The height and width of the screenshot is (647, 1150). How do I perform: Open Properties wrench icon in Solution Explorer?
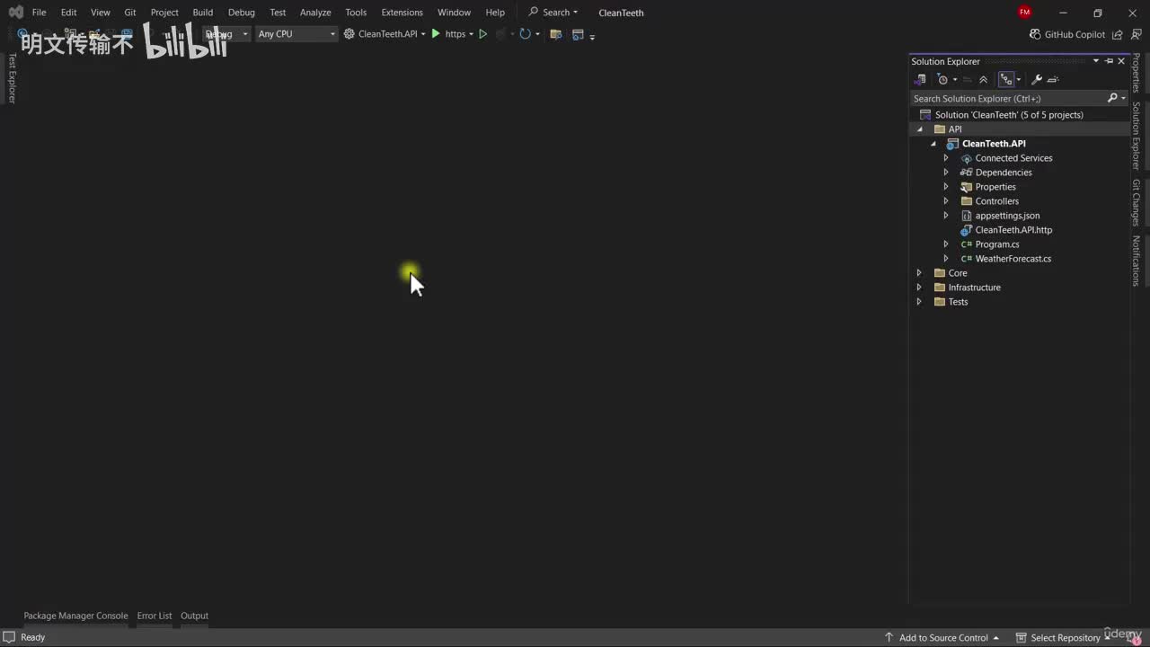[x=1037, y=80]
